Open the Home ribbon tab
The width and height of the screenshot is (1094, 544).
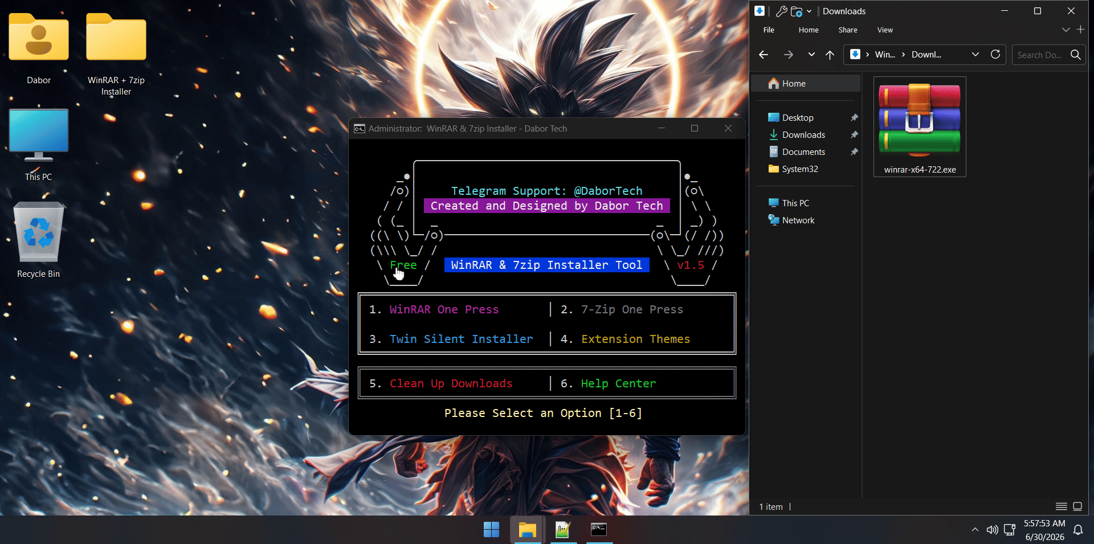coord(809,30)
